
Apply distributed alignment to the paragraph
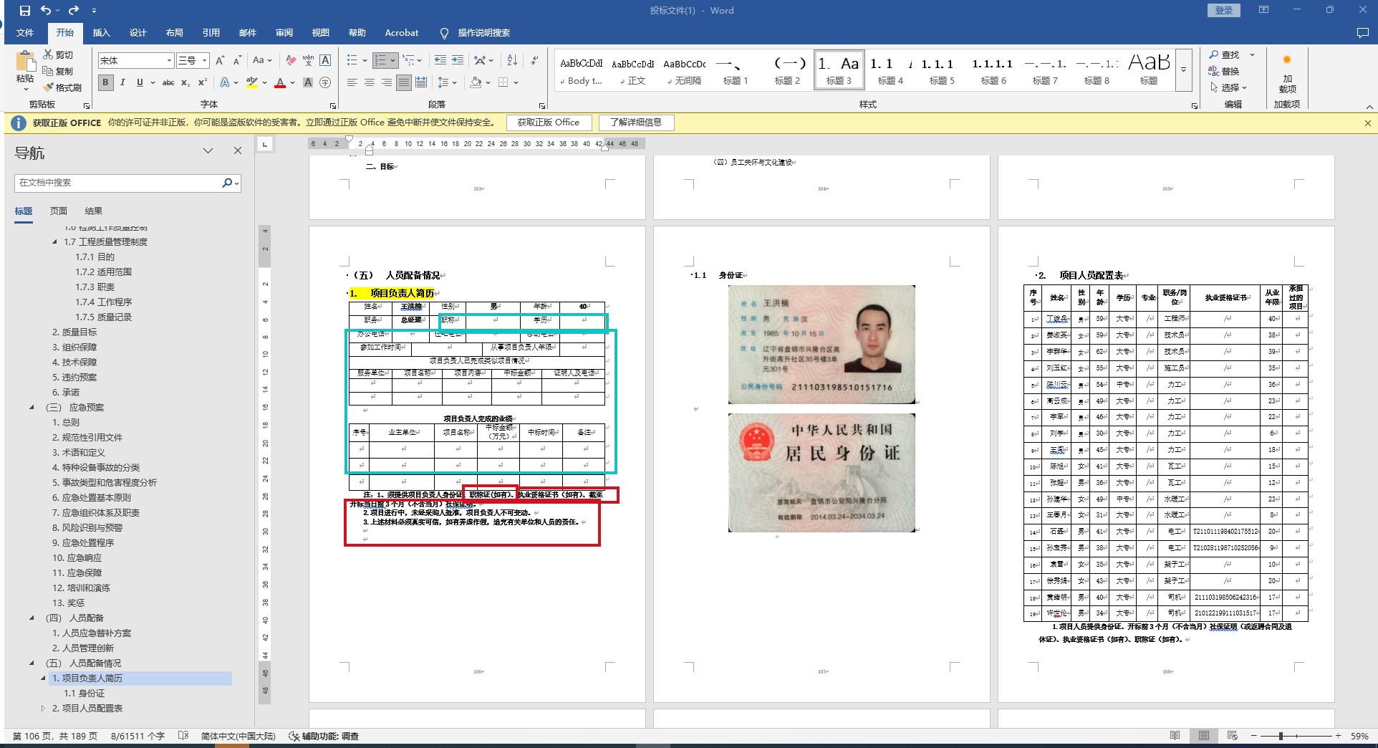pos(421,82)
